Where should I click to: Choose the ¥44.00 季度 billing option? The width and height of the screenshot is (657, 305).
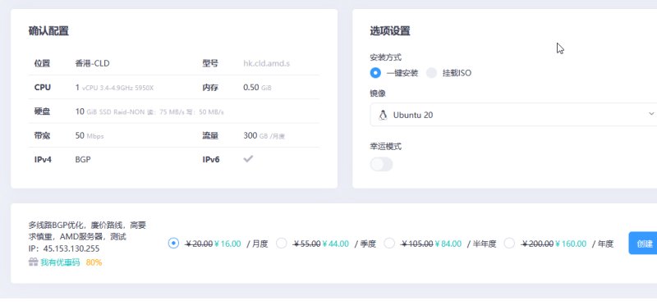[282, 243]
